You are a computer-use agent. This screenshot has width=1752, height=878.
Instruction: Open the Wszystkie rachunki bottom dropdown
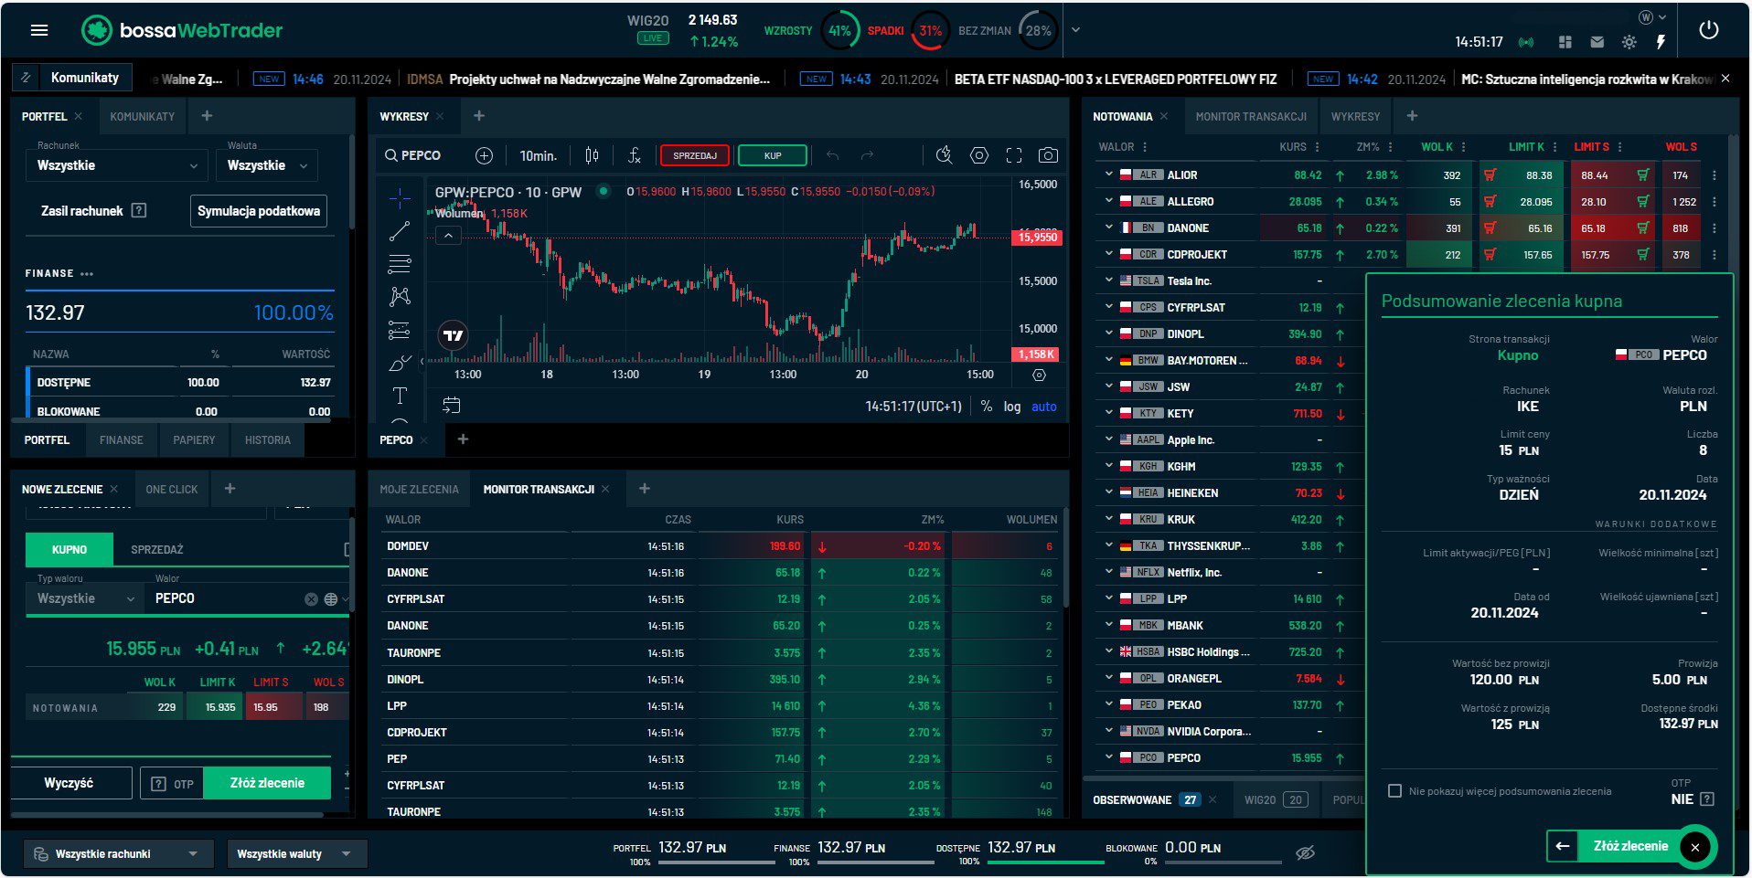118,854
